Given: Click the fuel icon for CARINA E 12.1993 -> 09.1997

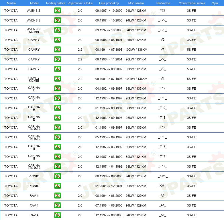Looking at the screenshot, I should tap(57, 117).
